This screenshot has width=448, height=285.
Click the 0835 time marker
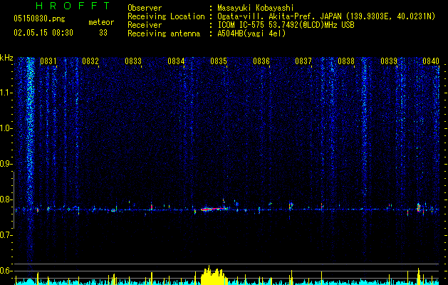pos(219,61)
